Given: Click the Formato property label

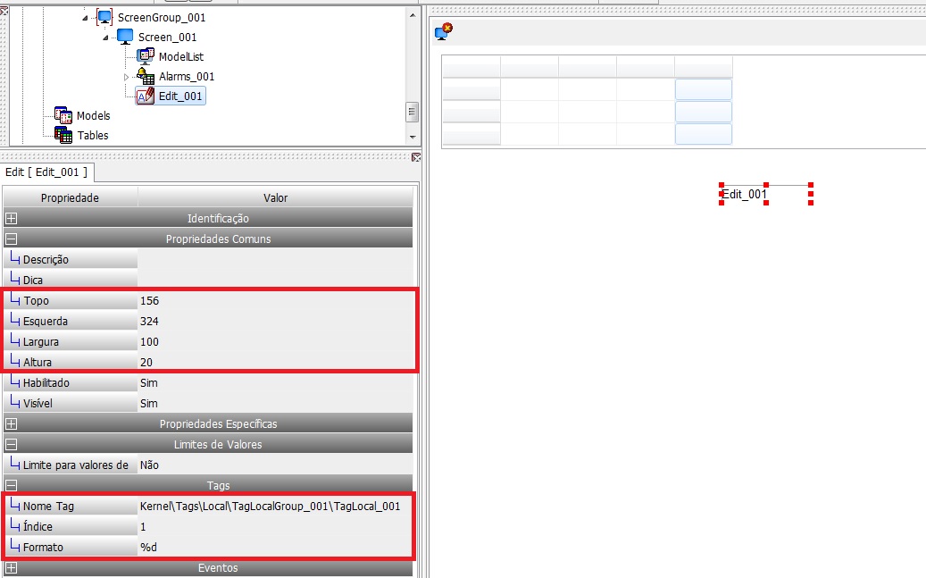Looking at the screenshot, I should coord(43,548).
